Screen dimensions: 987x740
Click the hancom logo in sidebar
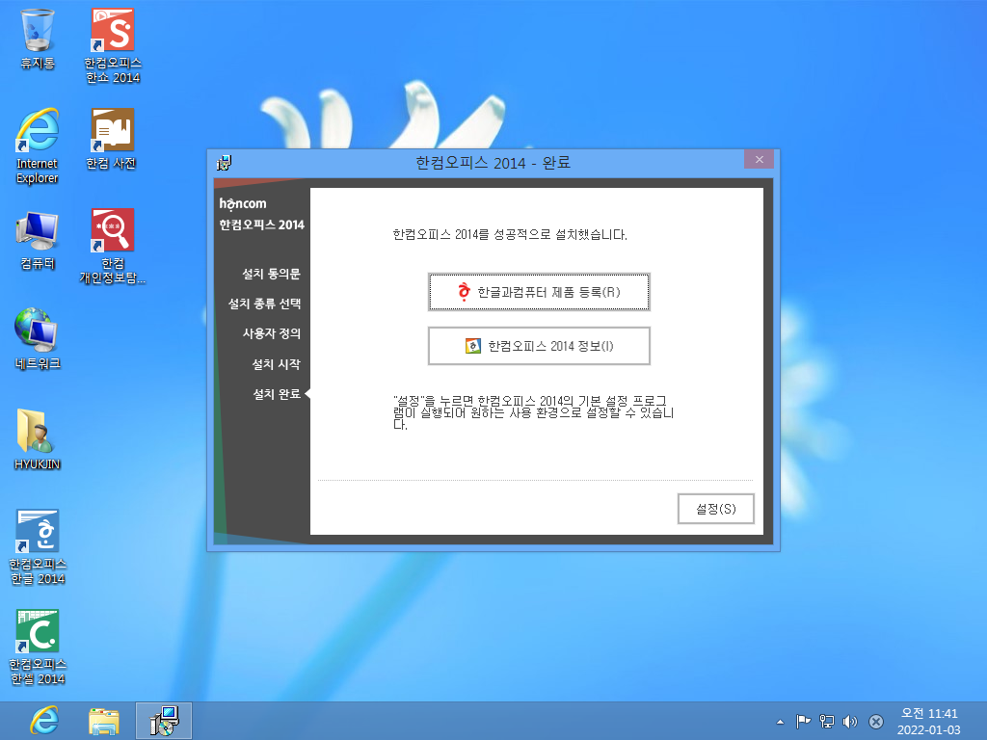(243, 204)
